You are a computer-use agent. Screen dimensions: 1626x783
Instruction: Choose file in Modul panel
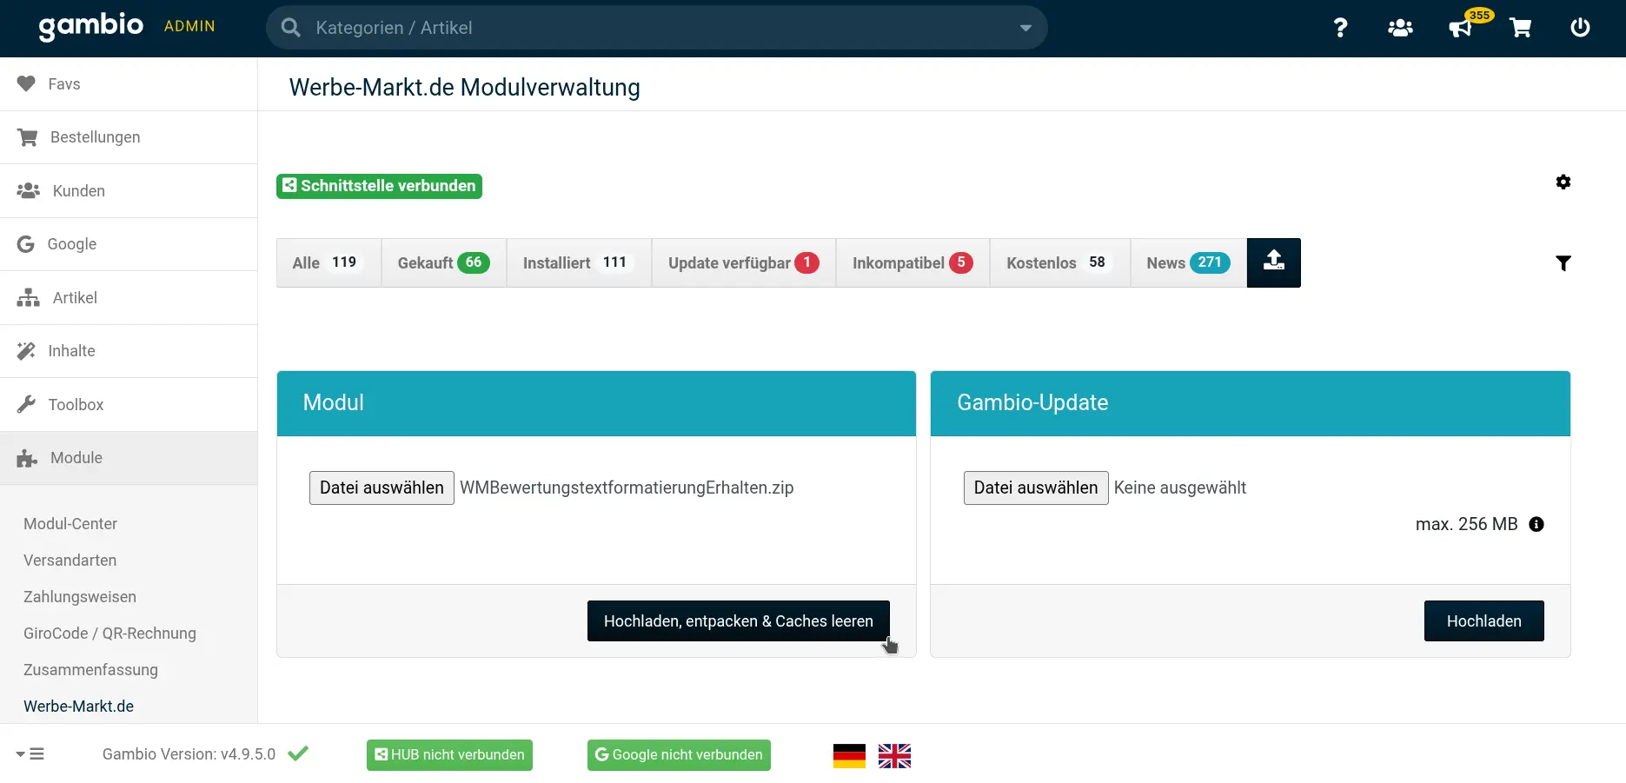[382, 488]
